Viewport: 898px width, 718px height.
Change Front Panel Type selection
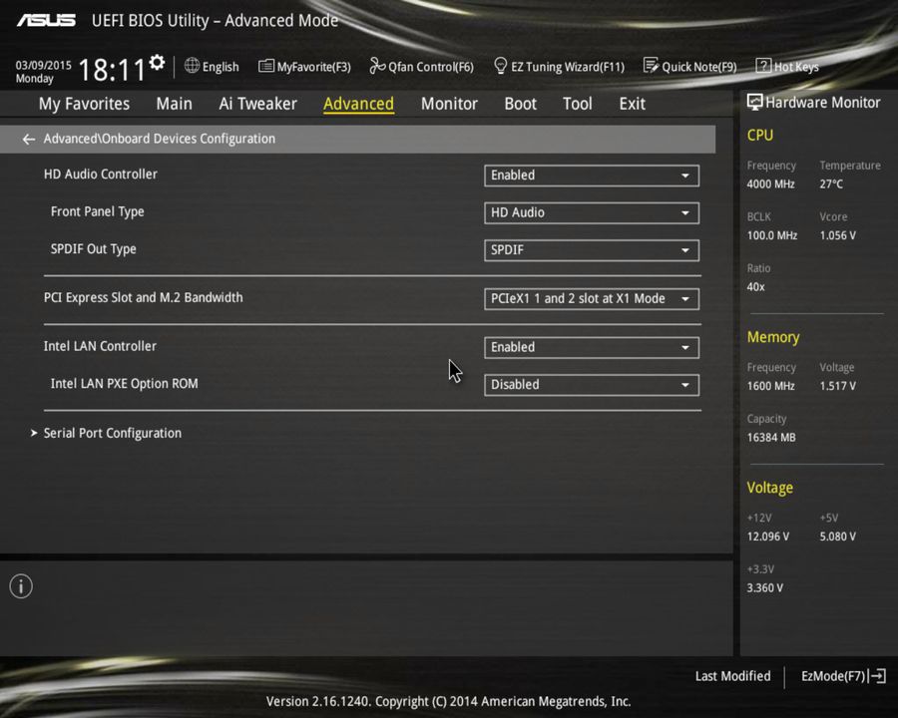[591, 212]
